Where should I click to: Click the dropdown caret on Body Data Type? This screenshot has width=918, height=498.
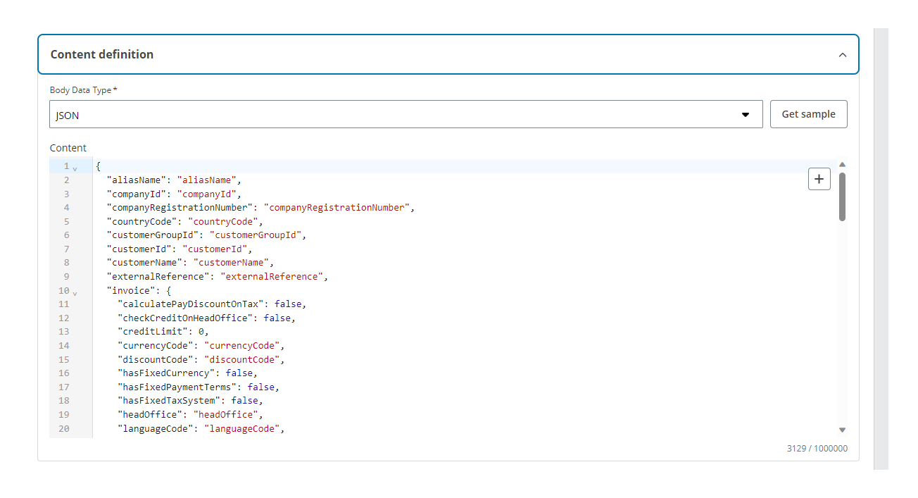pos(745,113)
